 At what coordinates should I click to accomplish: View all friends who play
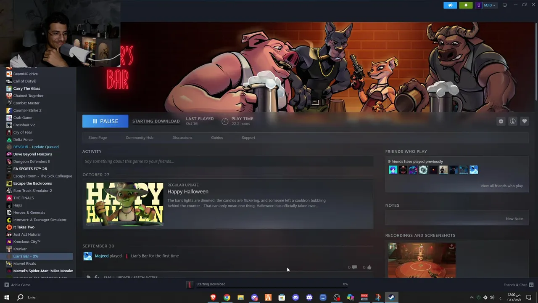coord(501,186)
